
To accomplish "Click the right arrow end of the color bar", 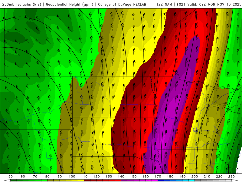I will tap(235, 180).
